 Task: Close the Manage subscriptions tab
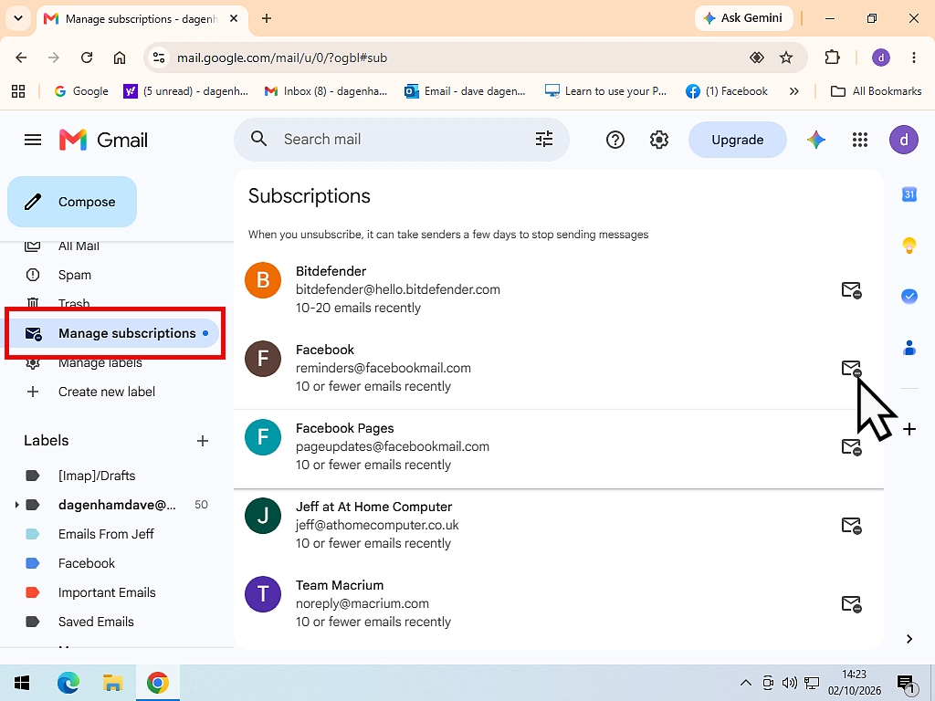[234, 18]
